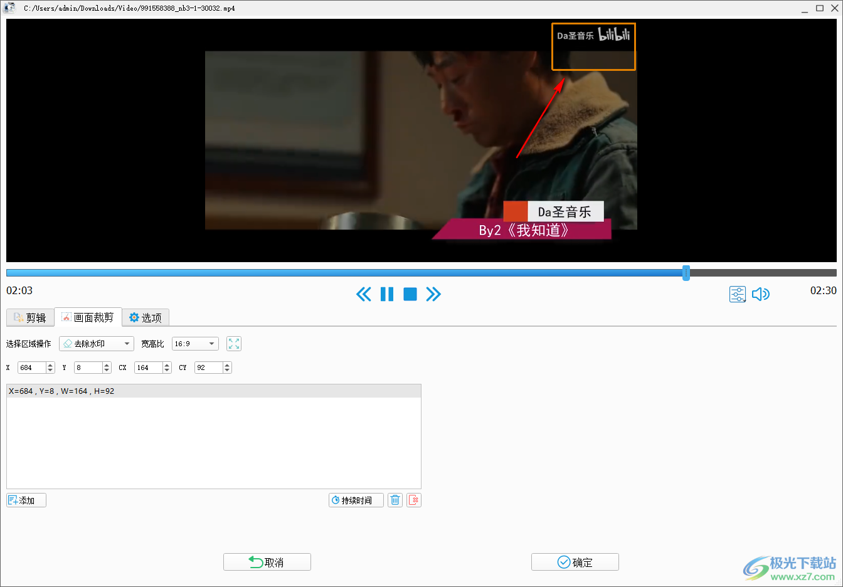Viewport: 843px width, 587px height.
Task: Clear all regions with red delete icon
Action: [414, 500]
